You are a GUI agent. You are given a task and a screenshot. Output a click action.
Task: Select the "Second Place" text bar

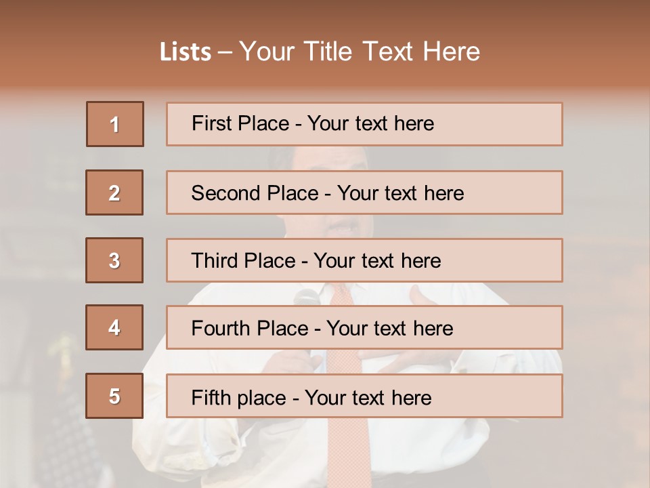tap(364, 192)
